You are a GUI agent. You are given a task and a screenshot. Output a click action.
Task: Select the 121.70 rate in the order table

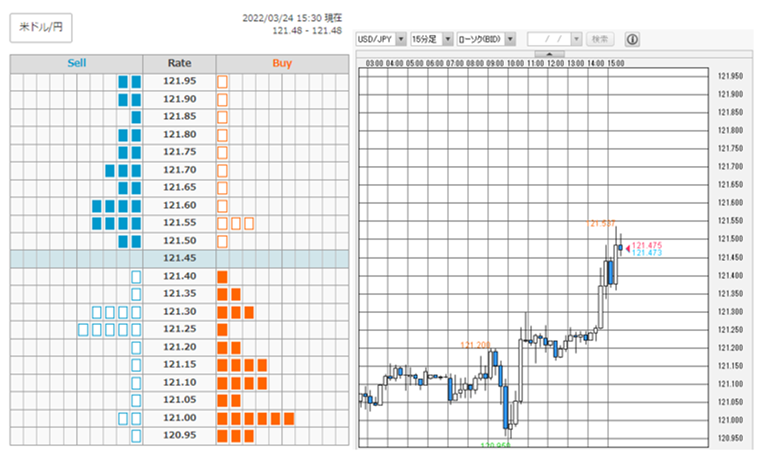[179, 170]
